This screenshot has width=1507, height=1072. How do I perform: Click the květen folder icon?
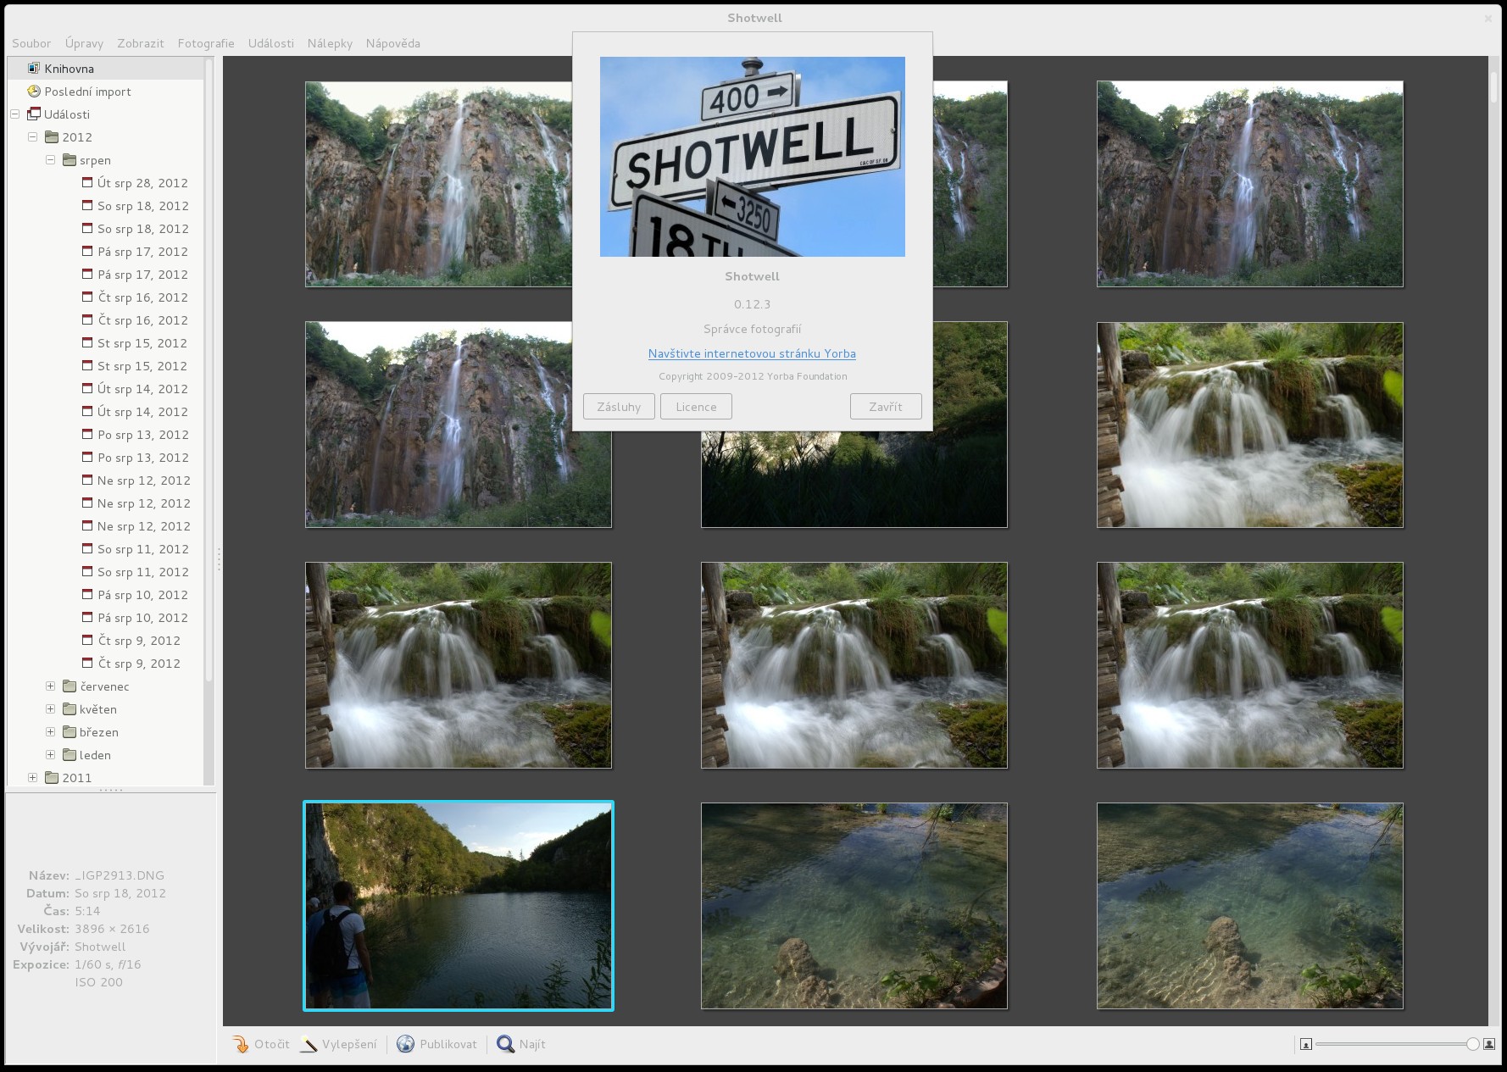pyautogui.click(x=70, y=708)
